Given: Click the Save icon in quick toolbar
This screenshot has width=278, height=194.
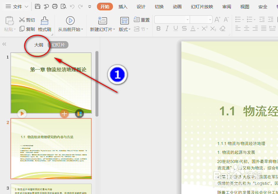Looking at the screenshot, I should point(38,6).
